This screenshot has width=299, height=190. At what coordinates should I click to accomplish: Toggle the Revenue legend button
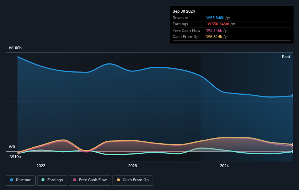point(21,180)
